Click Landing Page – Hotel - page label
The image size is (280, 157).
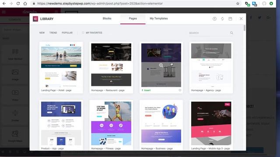pos(56,90)
